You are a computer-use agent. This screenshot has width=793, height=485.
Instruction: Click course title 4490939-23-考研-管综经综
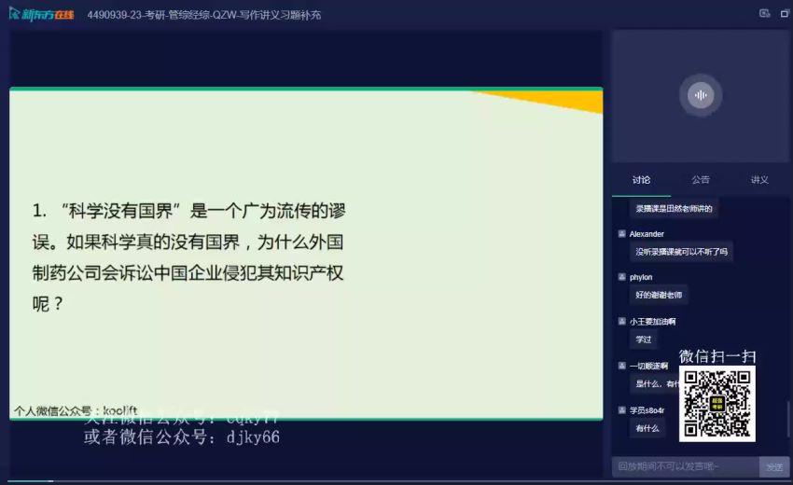[203, 15]
